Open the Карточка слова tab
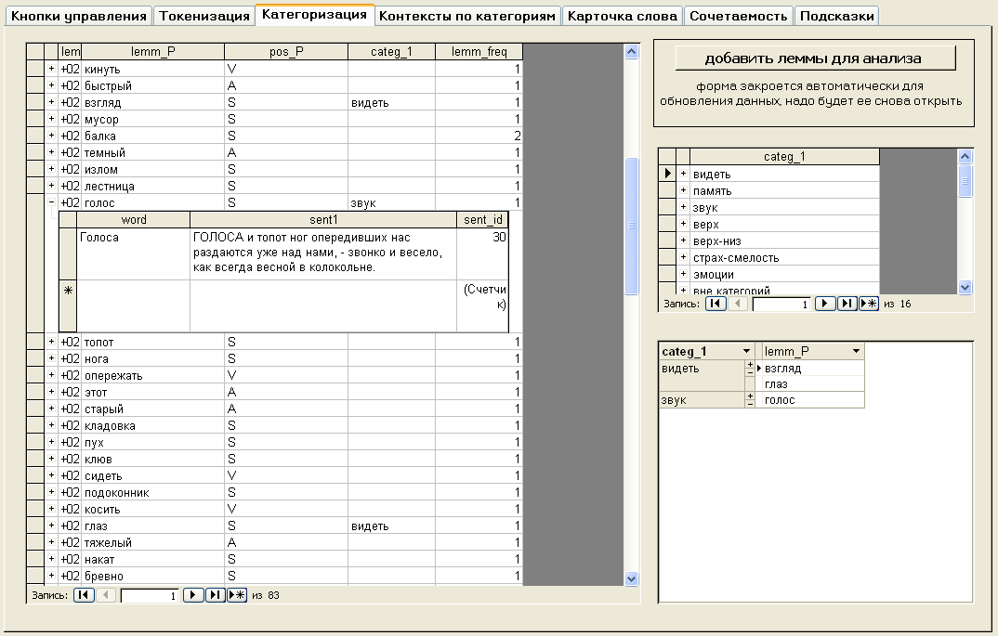This screenshot has width=998, height=636. tap(623, 16)
